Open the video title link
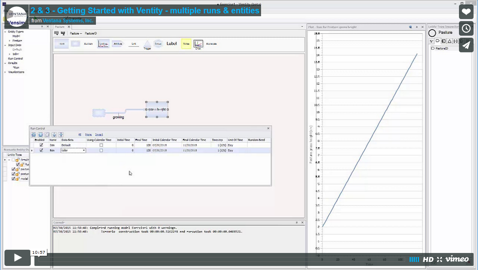The image size is (478, 270). [x=145, y=11]
